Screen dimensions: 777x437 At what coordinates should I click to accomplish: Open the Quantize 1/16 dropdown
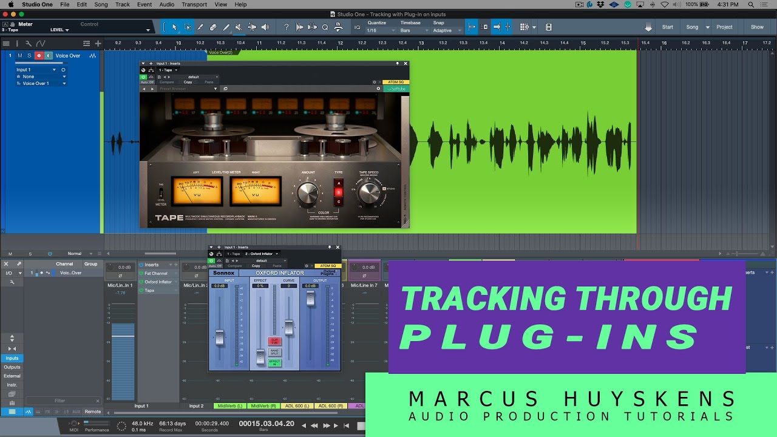click(380, 30)
